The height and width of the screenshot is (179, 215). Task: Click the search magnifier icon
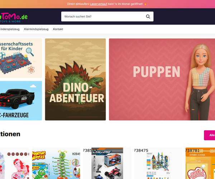tap(148, 16)
